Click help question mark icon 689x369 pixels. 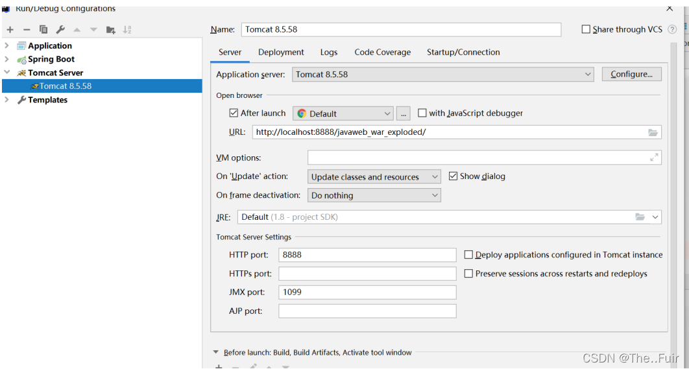[672, 29]
